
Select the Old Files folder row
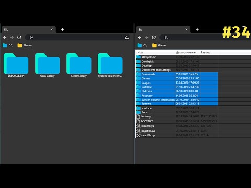[x=177, y=91]
